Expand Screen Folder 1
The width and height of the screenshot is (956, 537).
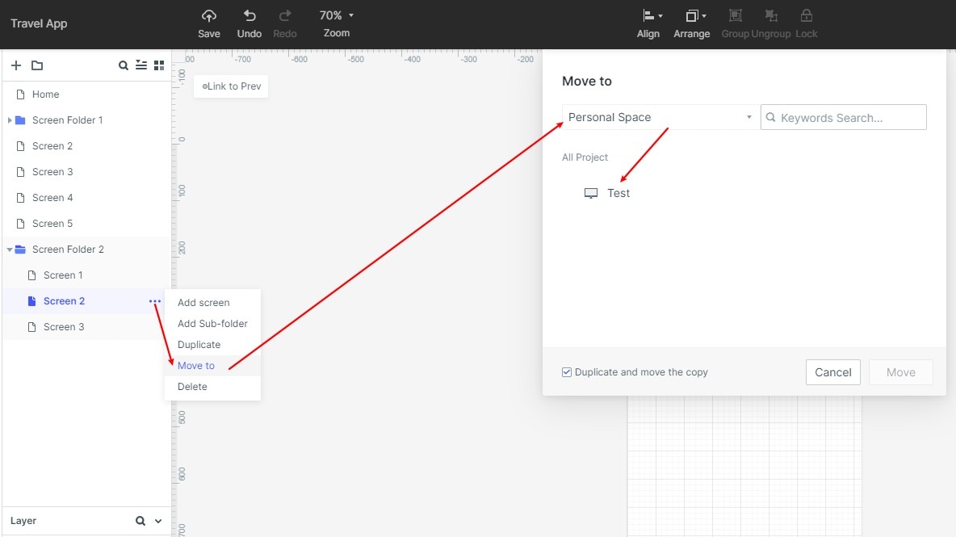(10, 120)
